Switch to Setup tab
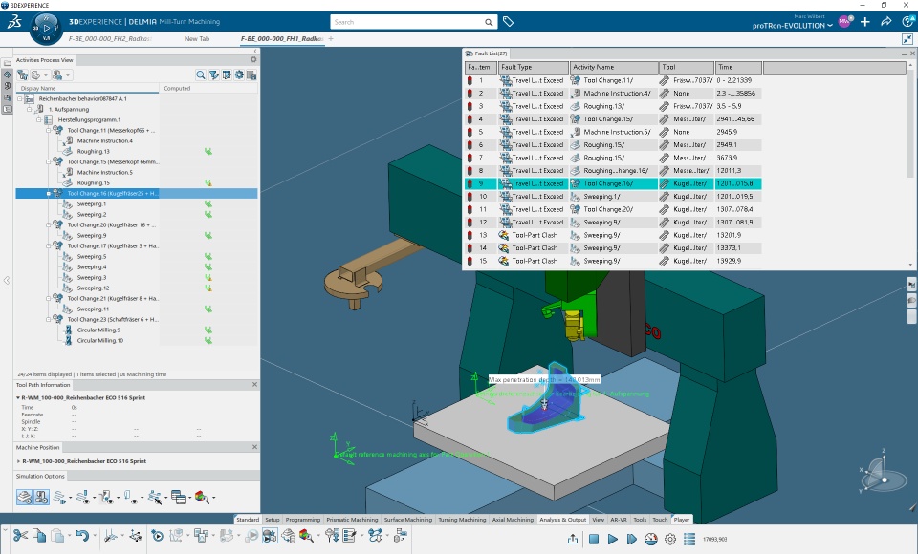The height and width of the screenshot is (554, 918). point(273,520)
